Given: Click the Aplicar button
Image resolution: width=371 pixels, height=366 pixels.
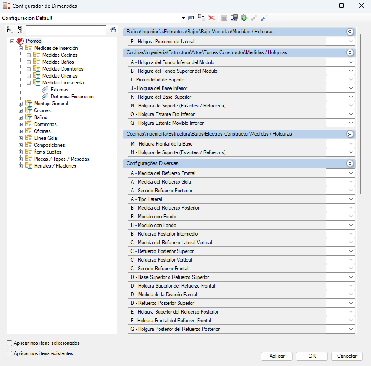Looking at the screenshot, I should (277, 356).
